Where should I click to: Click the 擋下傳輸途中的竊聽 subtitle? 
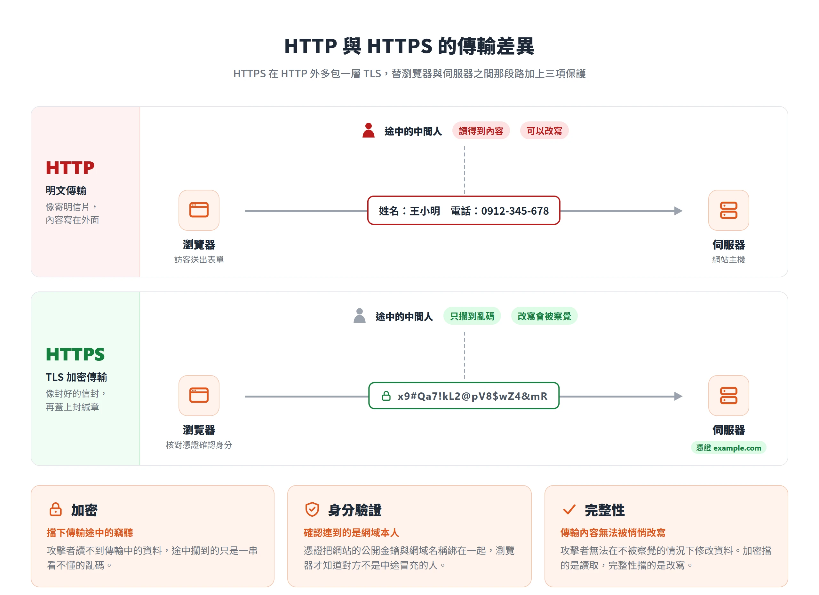click(90, 533)
